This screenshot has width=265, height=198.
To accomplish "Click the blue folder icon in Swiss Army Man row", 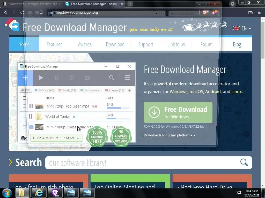I will coord(31,127).
